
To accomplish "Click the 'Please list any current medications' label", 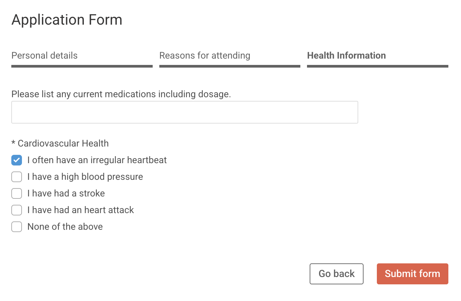I will 121,94.
